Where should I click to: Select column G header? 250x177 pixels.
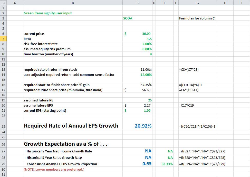click(x=198, y=3)
